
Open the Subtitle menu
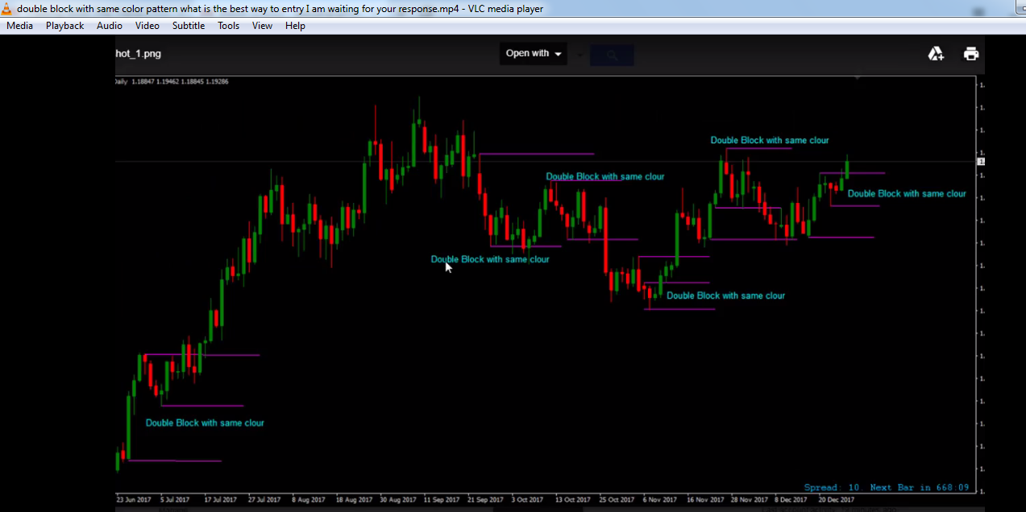coord(188,26)
